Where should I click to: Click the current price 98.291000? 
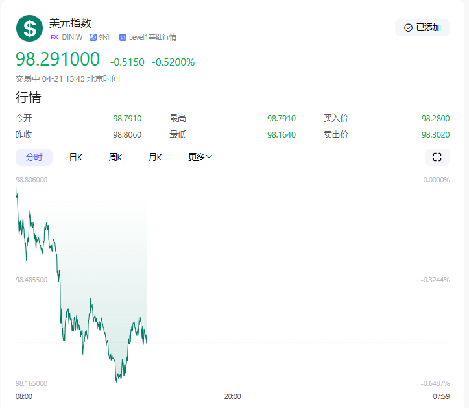(x=58, y=59)
